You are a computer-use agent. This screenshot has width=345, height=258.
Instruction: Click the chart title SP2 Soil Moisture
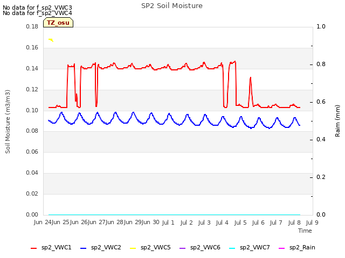click(x=172, y=6)
